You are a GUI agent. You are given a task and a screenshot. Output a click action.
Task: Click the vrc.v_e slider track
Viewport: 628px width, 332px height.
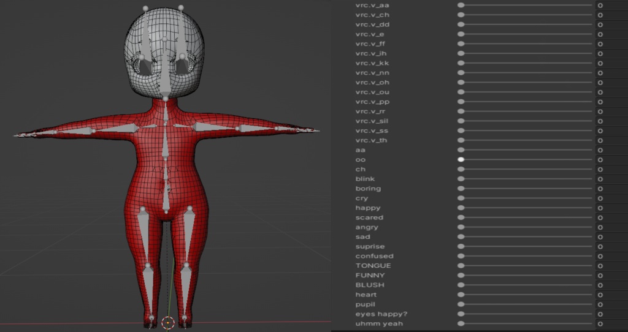click(526, 34)
